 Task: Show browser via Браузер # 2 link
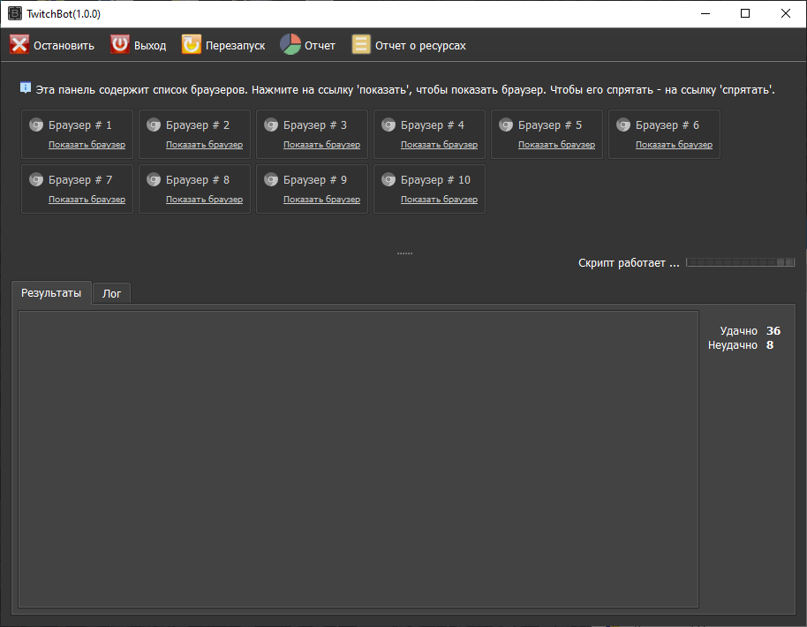204,145
